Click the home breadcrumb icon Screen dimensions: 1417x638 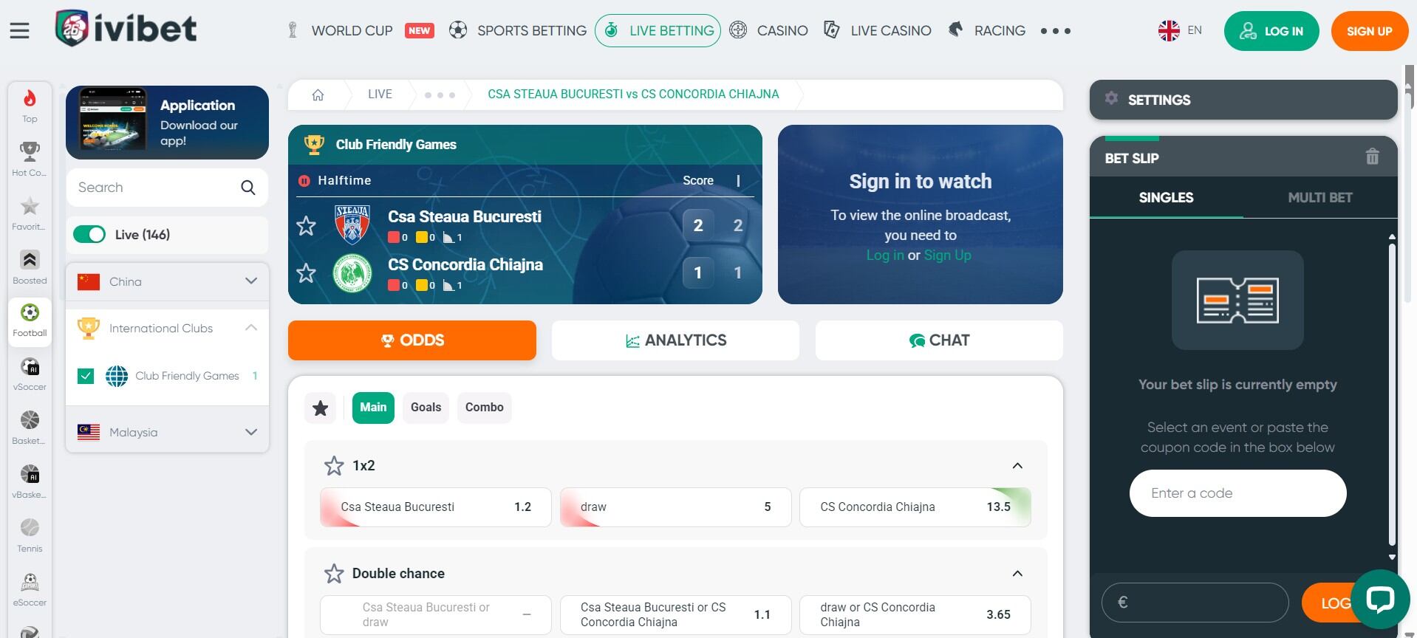pyautogui.click(x=318, y=95)
